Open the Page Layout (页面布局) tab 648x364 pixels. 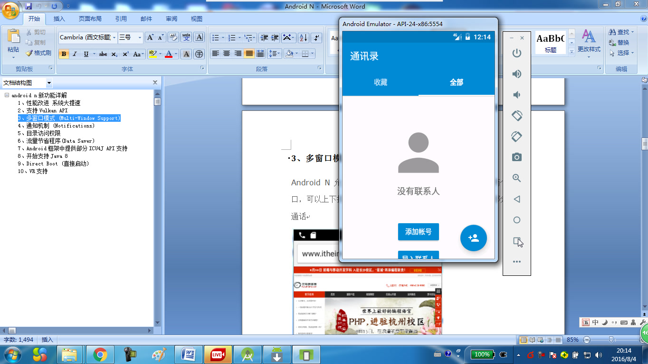90,19
